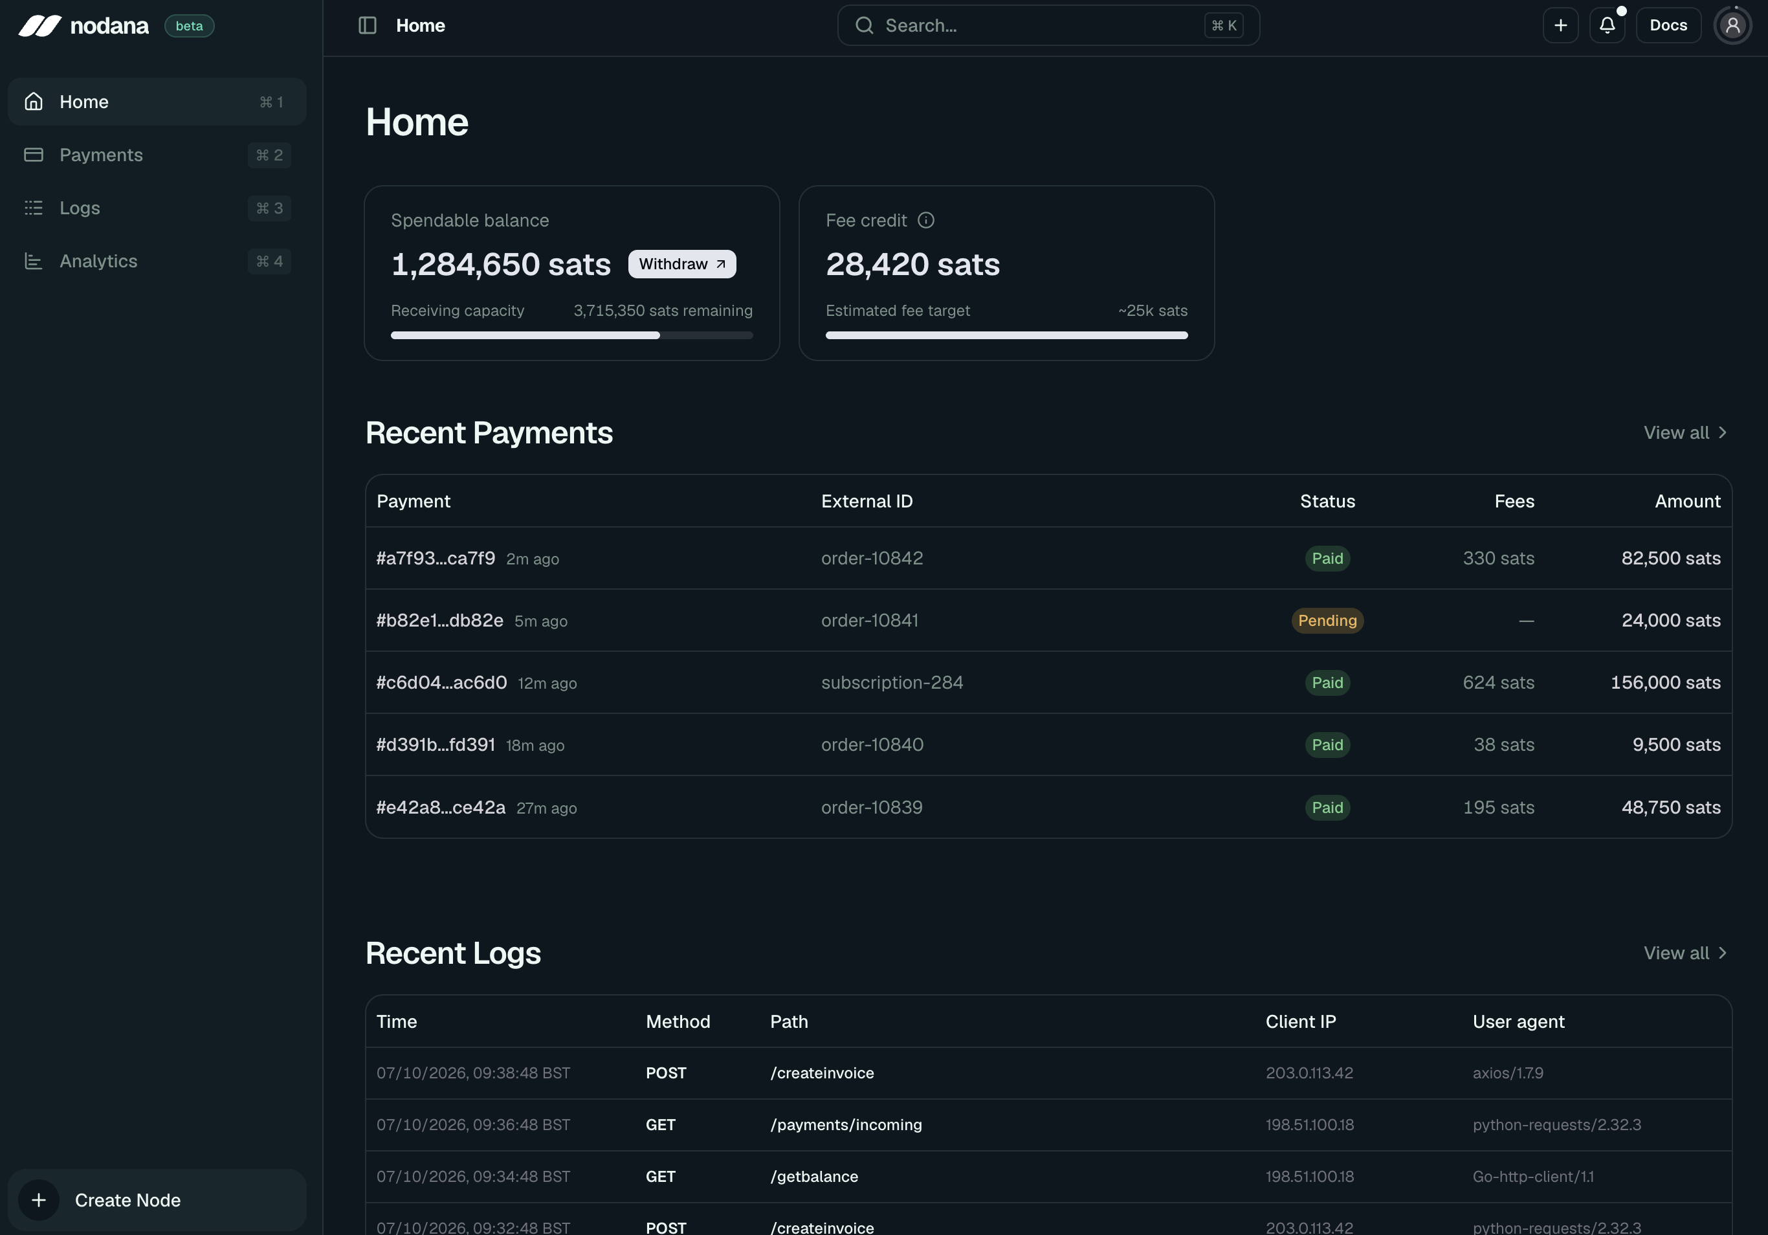Toggle the sidebar panel icon
Image resolution: width=1768 pixels, height=1235 pixels.
point(368,25)
